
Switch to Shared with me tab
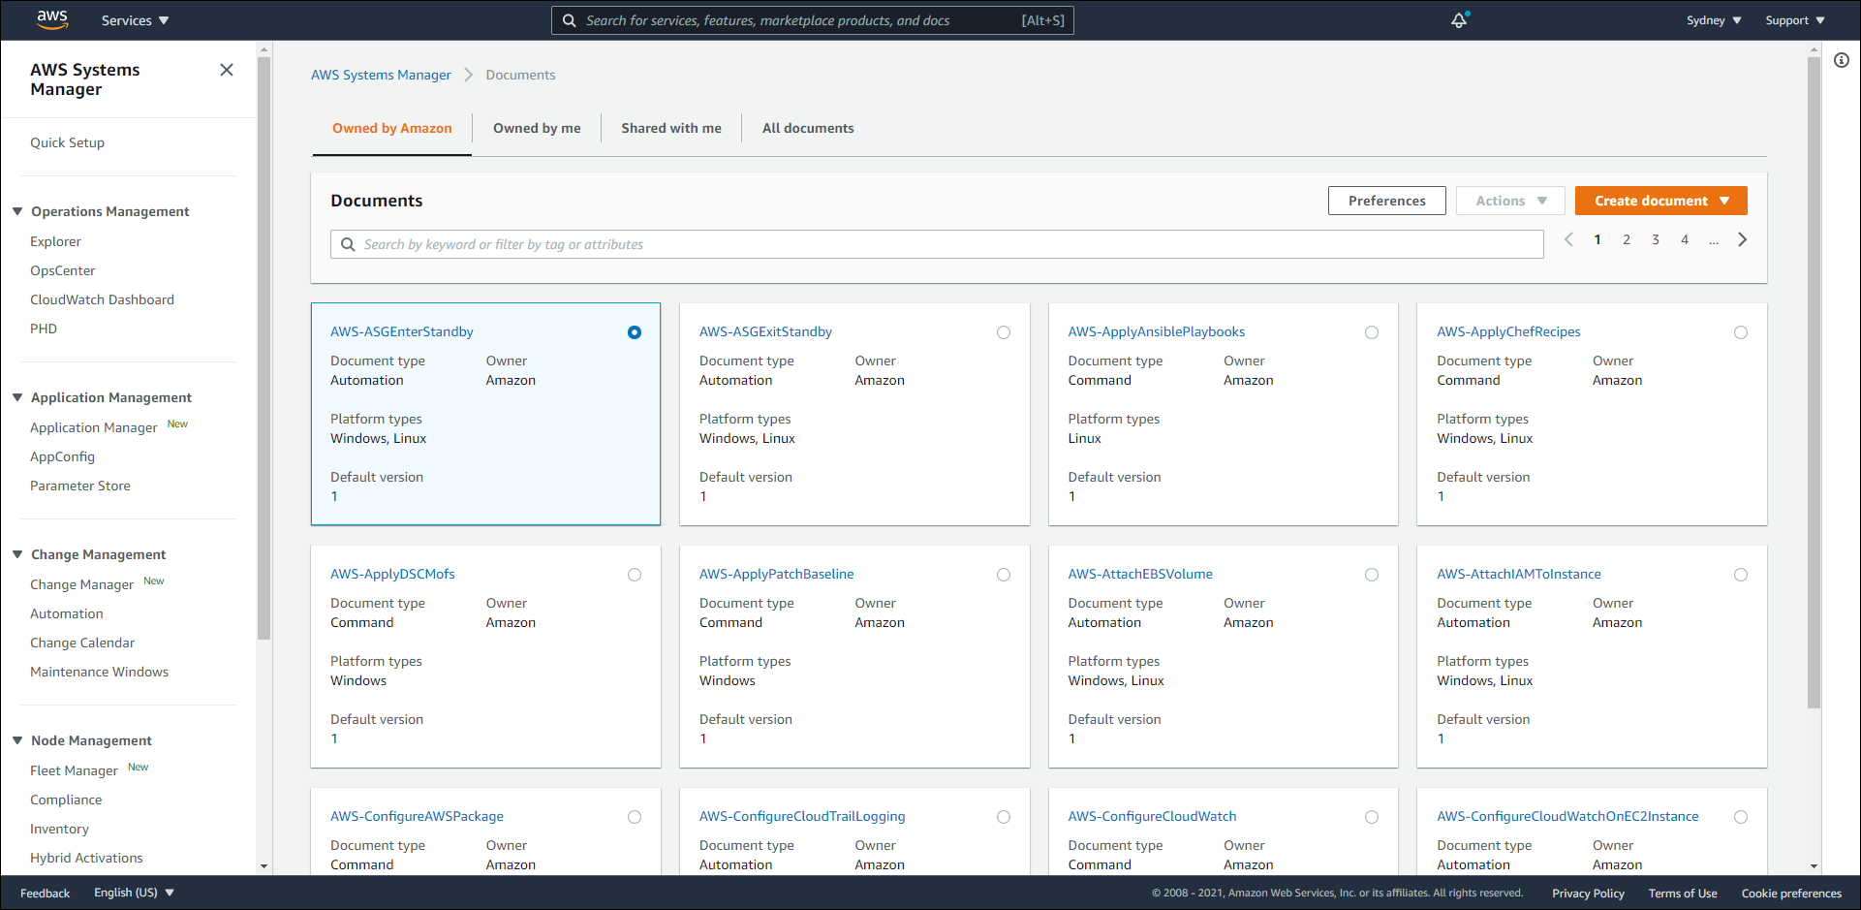pos(671,128)
